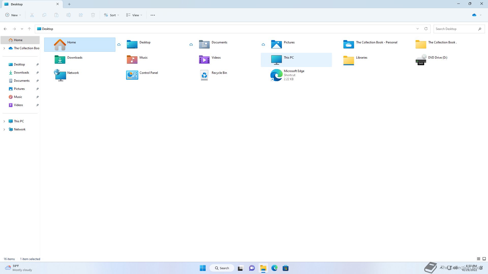Expand the This PC tree node
Screen dimensions: 488x274
click(x=4, y=121)
